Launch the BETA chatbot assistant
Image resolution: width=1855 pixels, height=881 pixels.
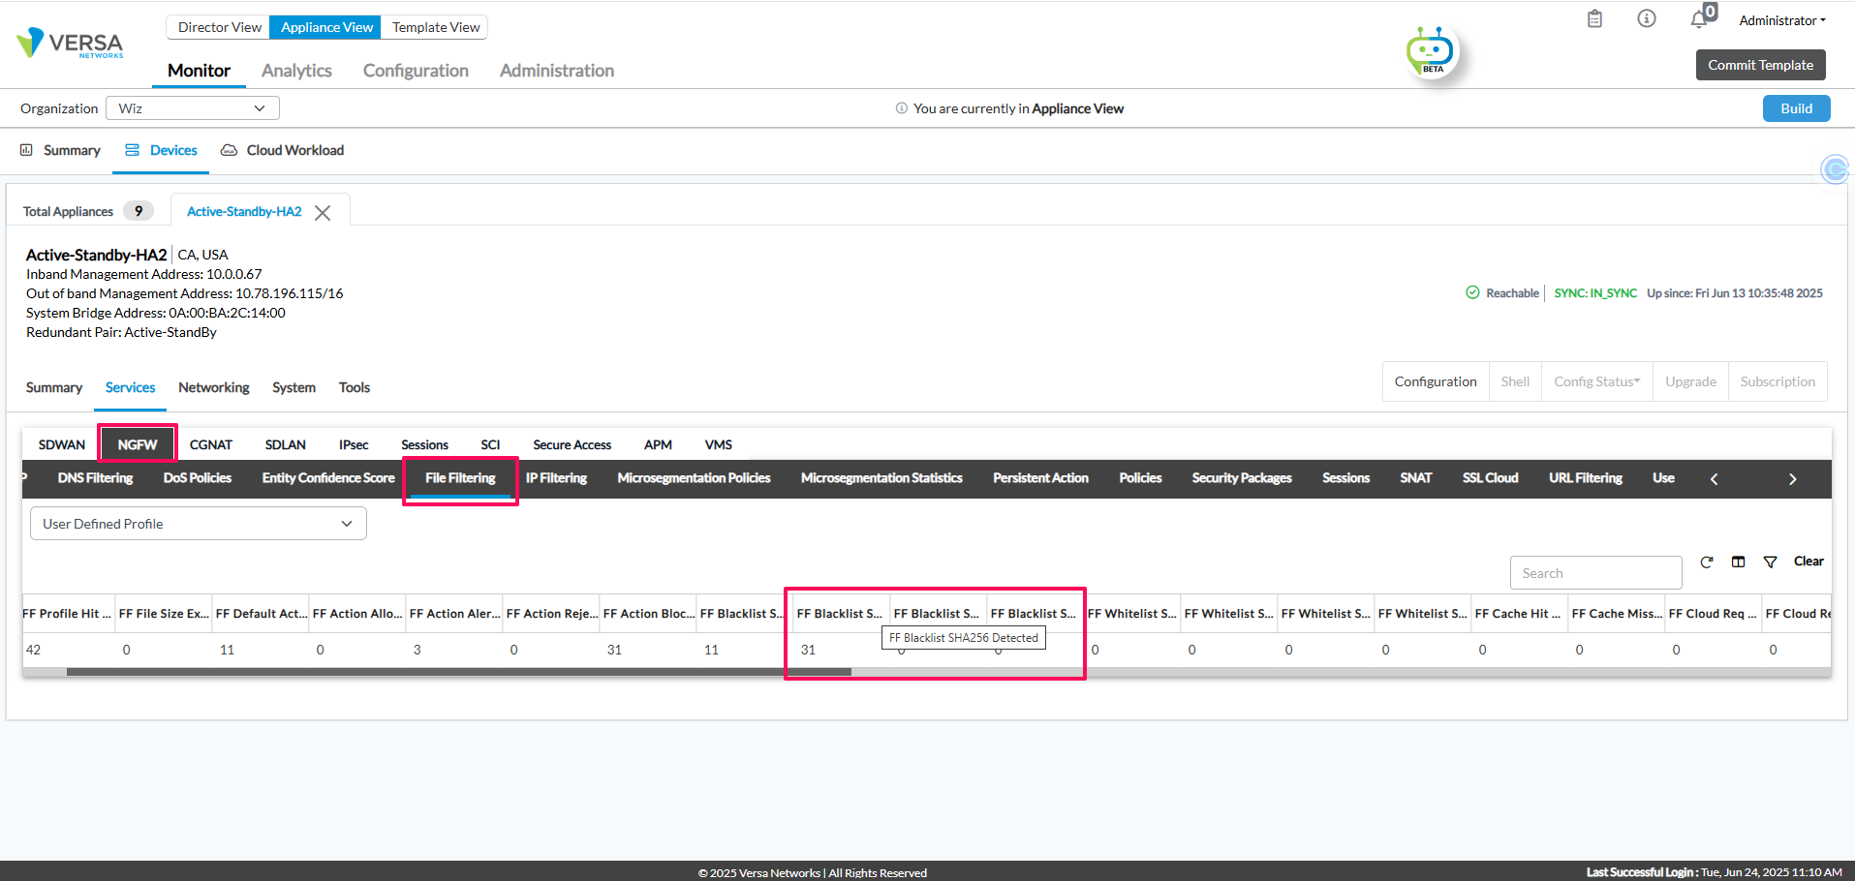pos(1431,51)
